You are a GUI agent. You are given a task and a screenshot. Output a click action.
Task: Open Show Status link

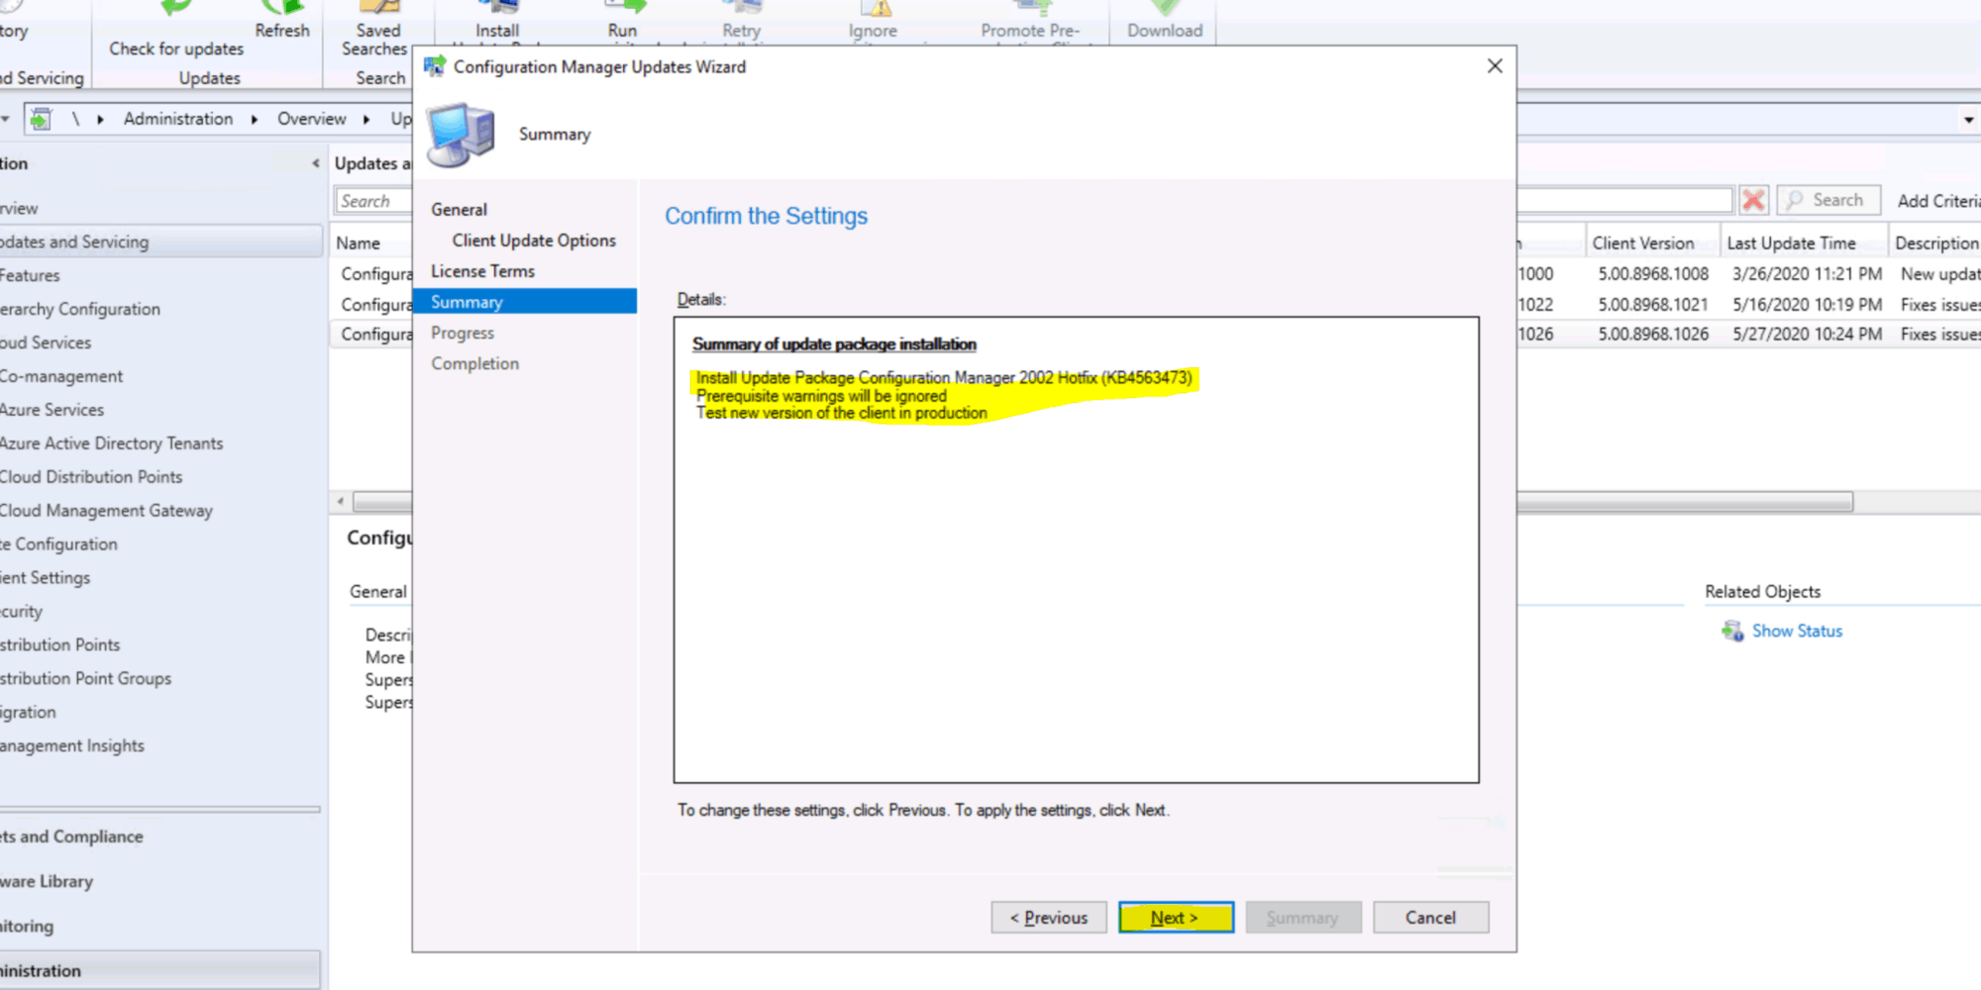1797,632
